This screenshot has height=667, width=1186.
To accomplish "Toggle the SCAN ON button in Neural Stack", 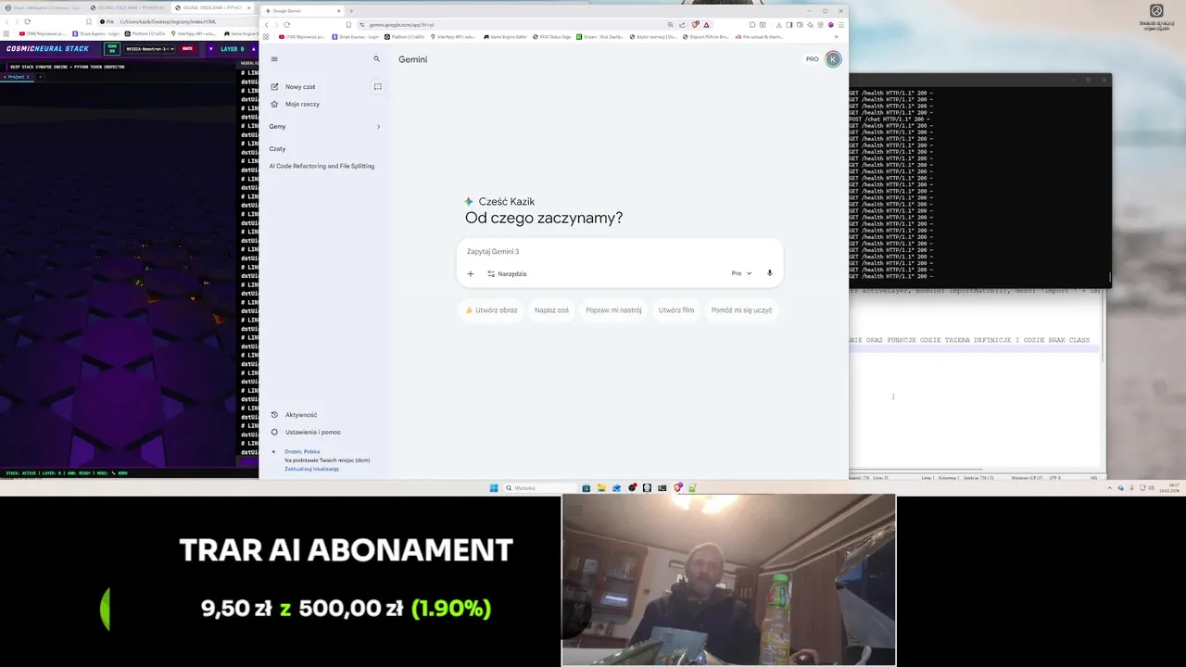I will click(112, 49).
